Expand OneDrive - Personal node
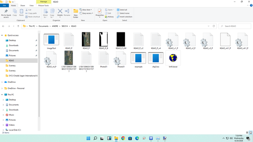Viewport: 253px width, 142px height. [2, 88]
